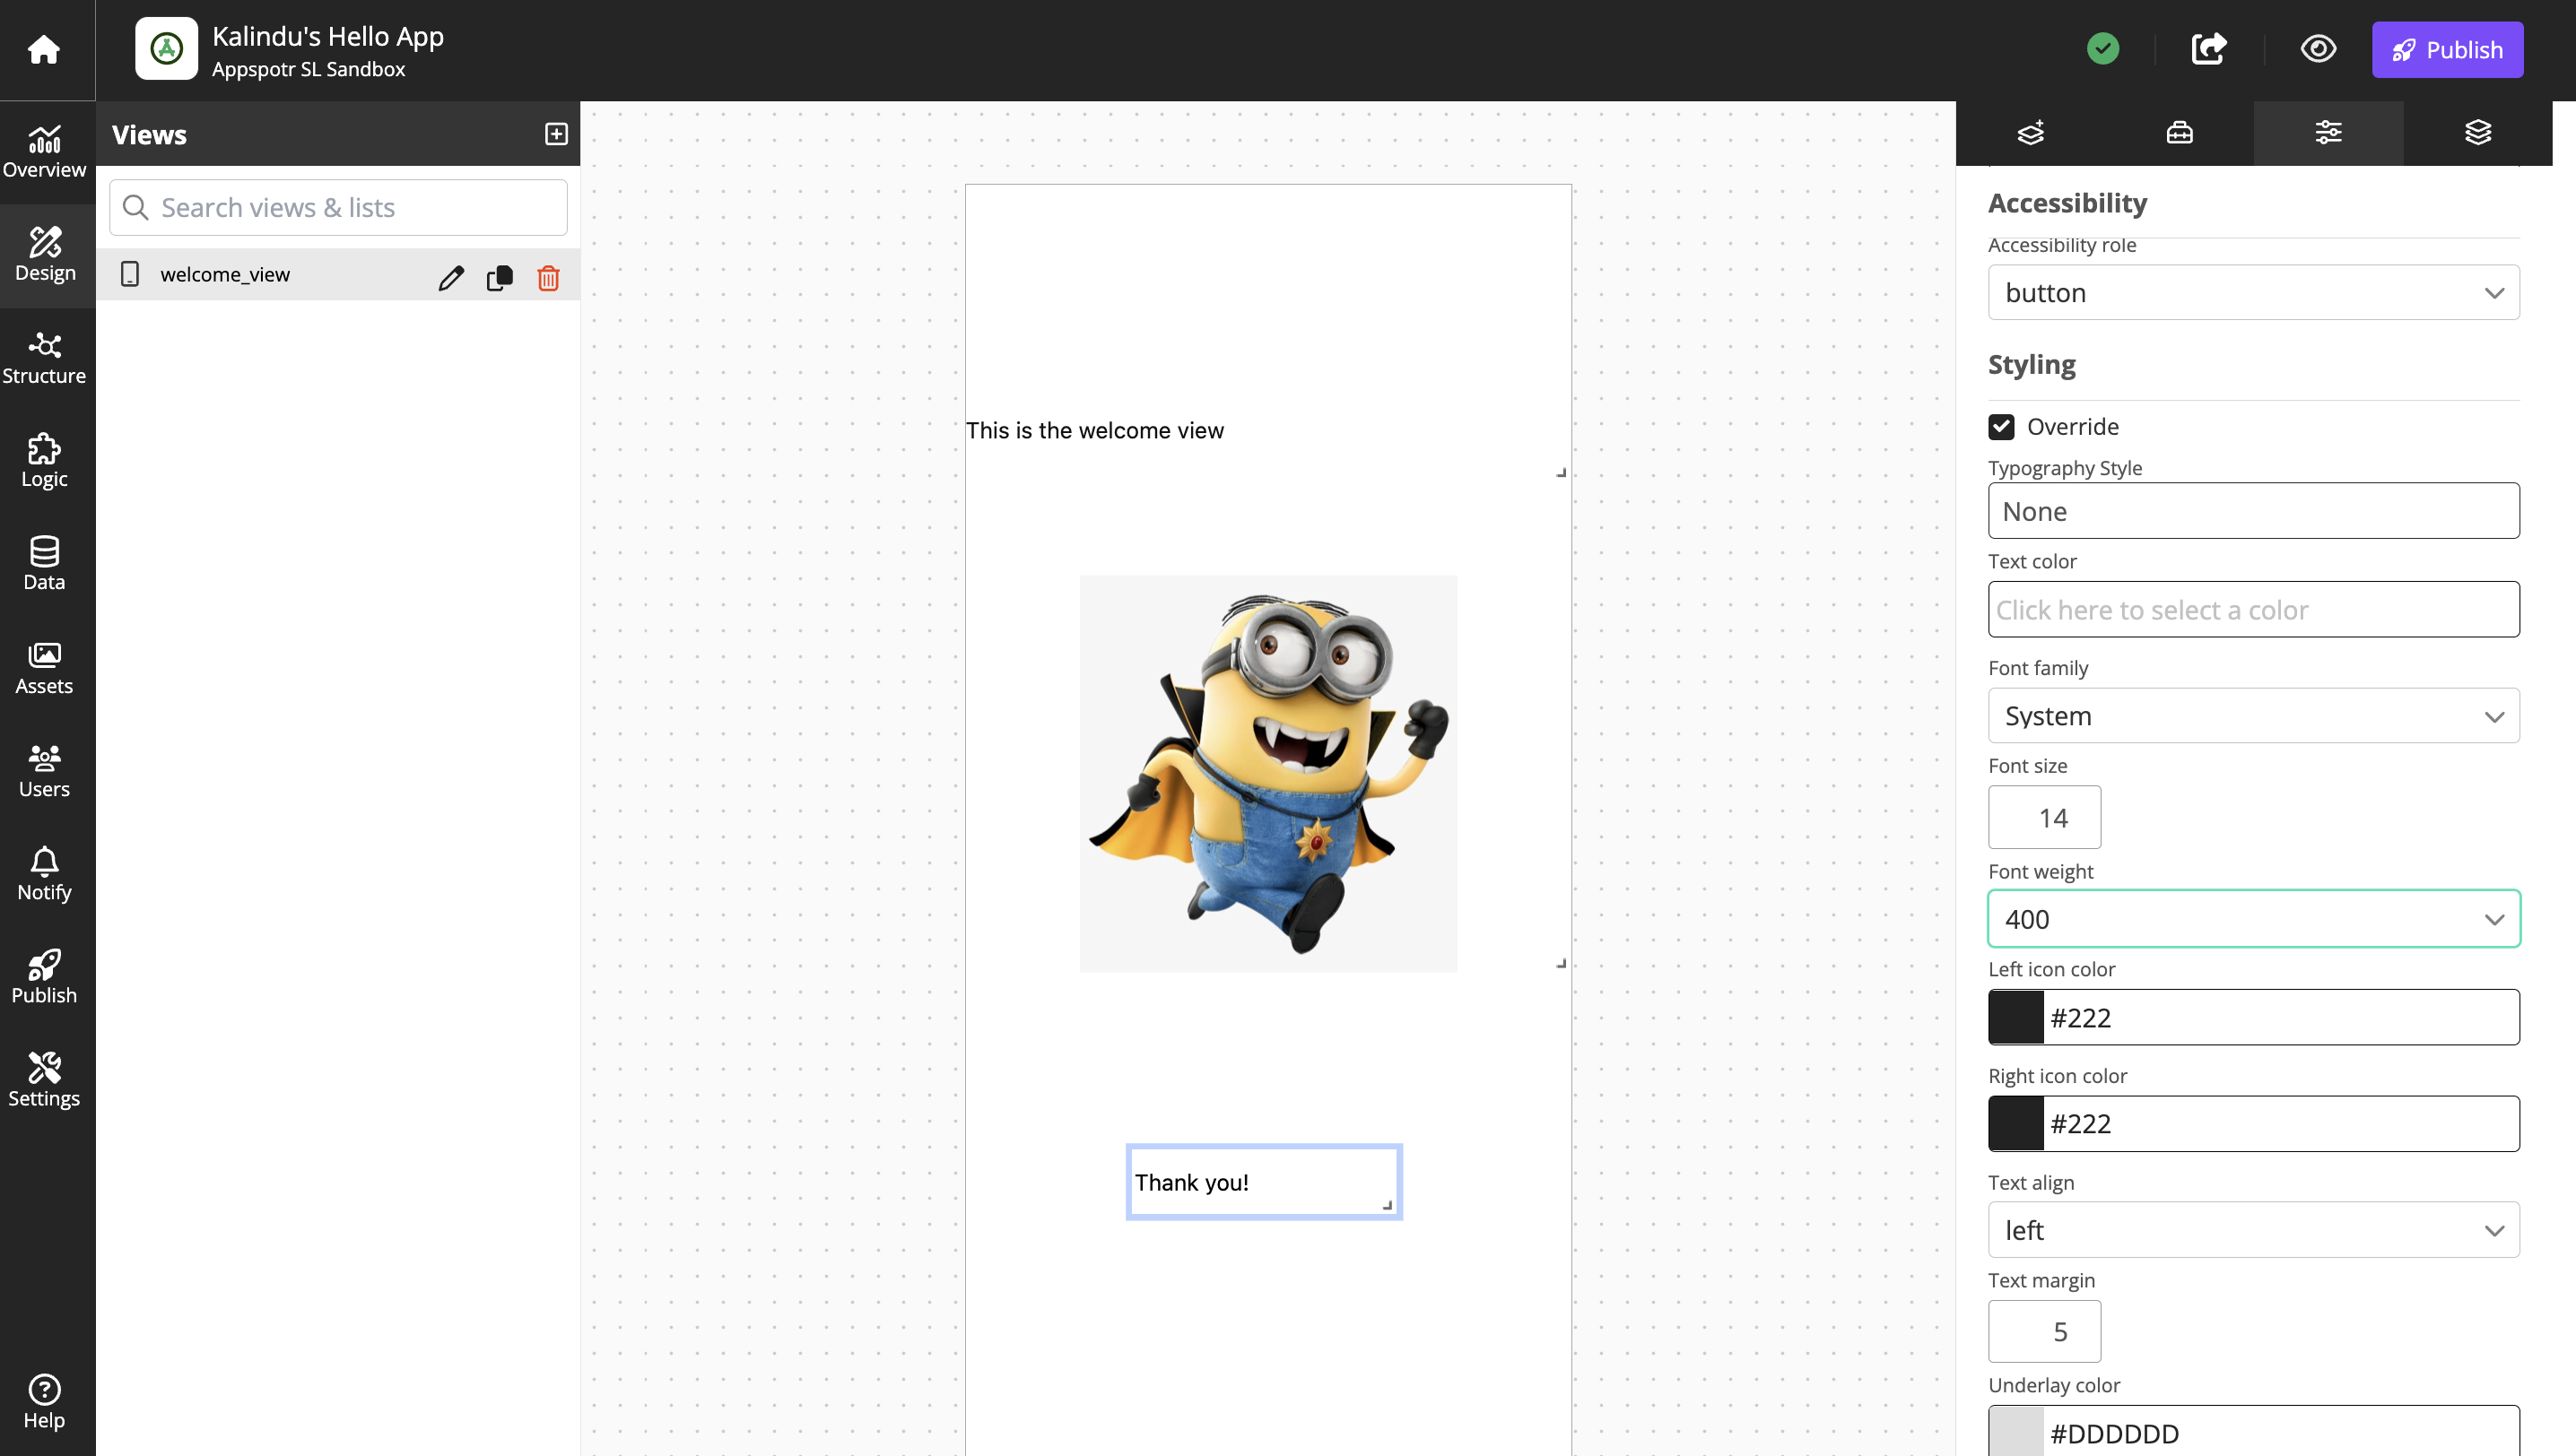The width and height of the screenshot is (2576, 1456).
Task: Duplicate welcome_view with the copy icon
Action: pos(500,277)
